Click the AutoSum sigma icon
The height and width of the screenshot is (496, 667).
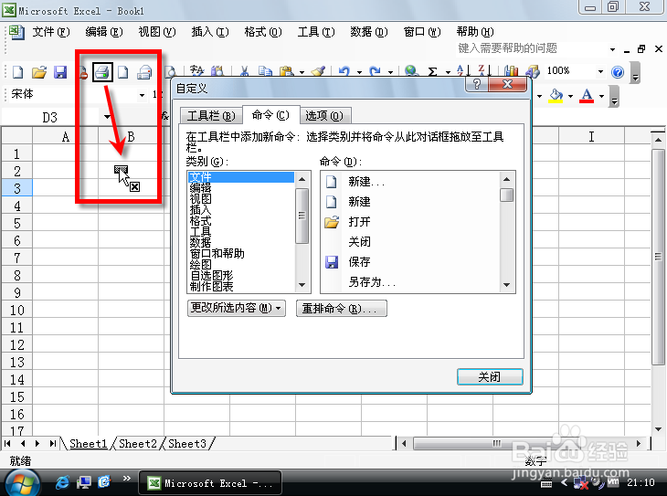coord(432,71)
